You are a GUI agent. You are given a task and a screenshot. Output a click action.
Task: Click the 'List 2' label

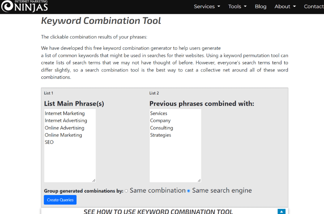coord(154,93)
